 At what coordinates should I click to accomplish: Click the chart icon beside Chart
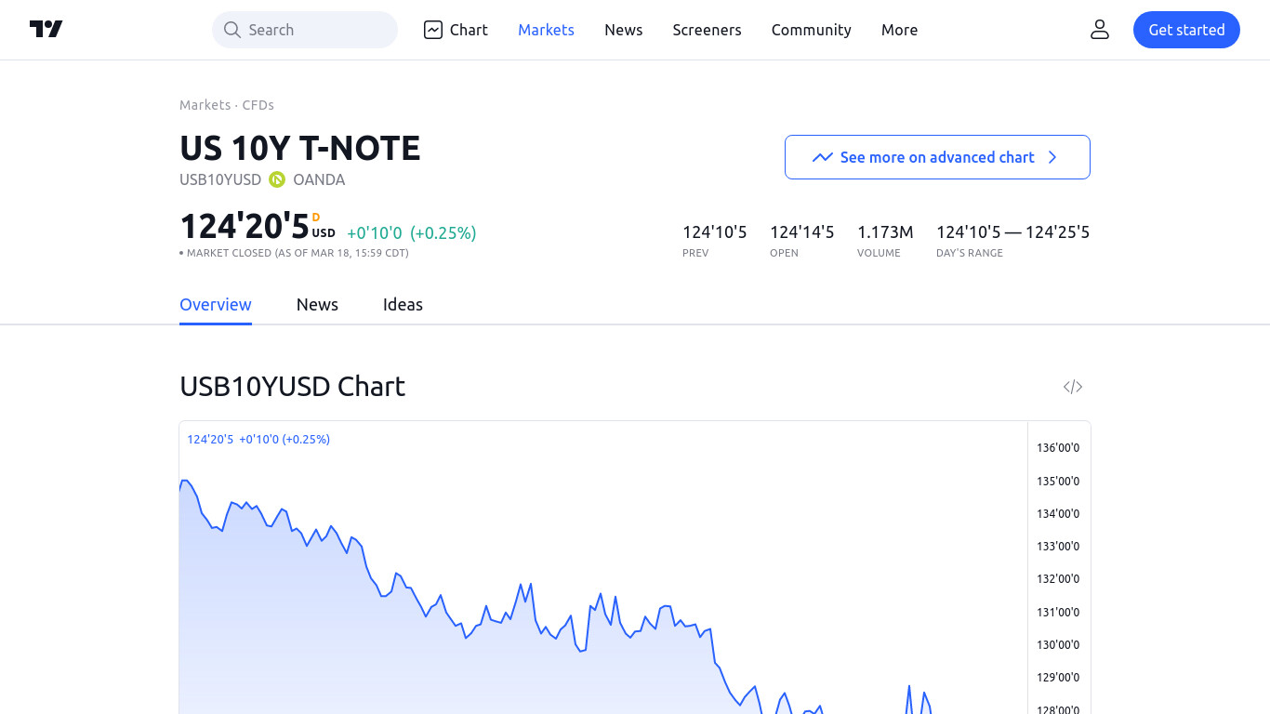(x=433, y=30)
